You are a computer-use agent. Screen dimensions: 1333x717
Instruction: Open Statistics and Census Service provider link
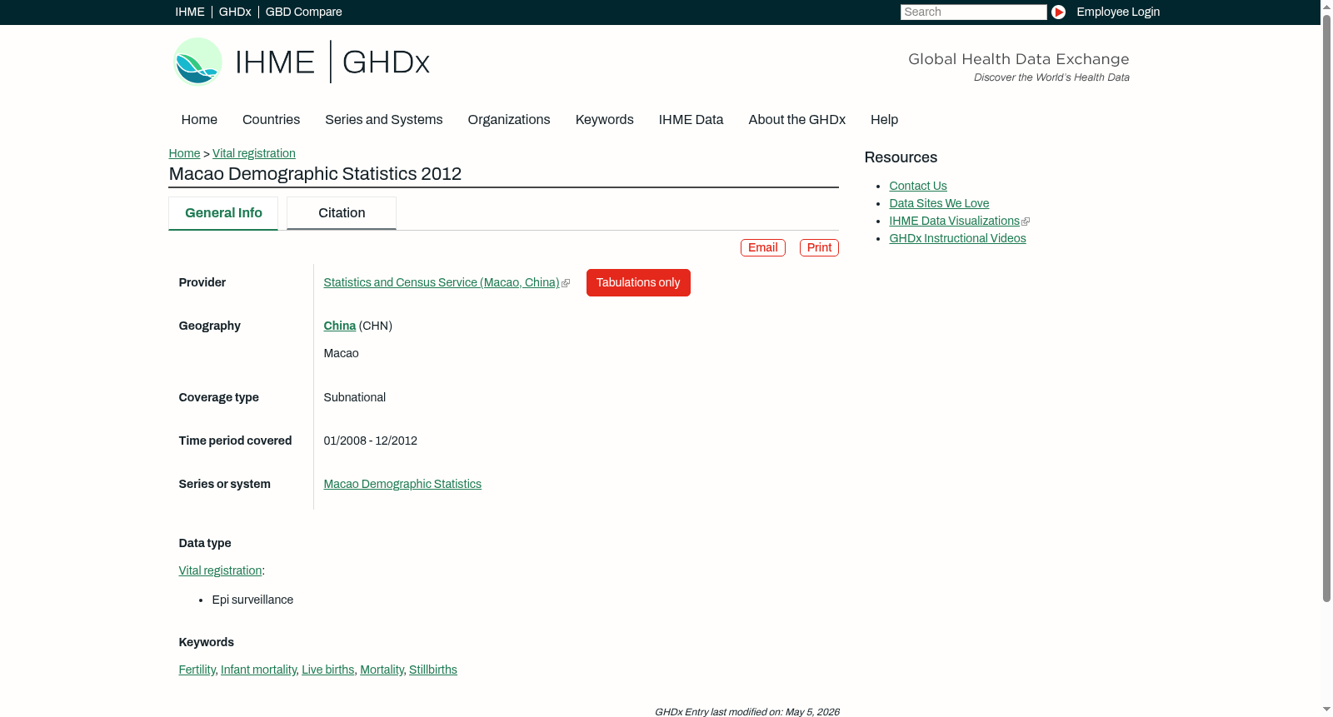click(x=441, y=283)
